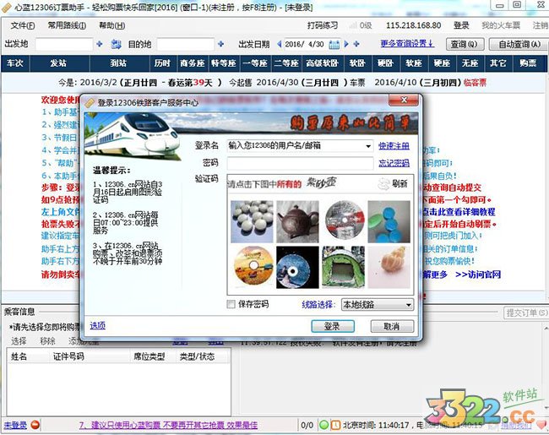Open the 文件(F) menu
The width and height of the screenshot is (549, 435).
(23, 25)
